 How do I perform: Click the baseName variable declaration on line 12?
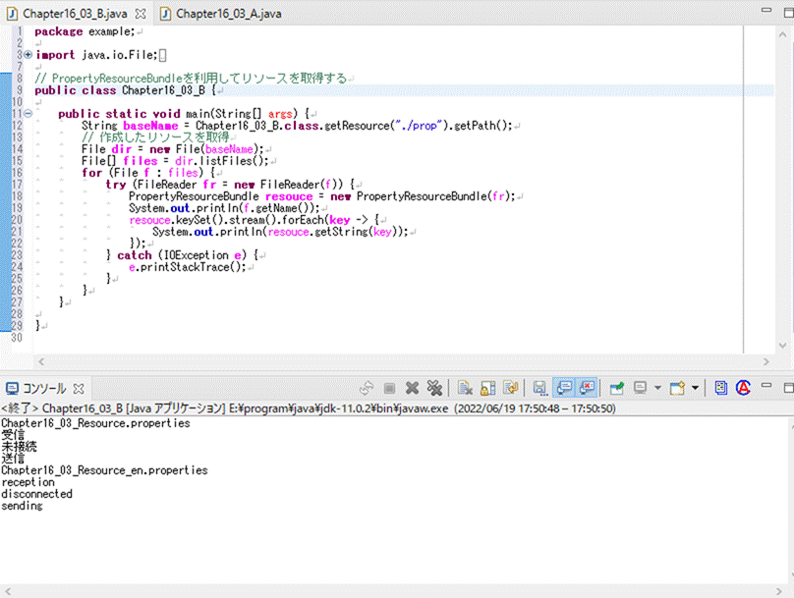pyautogui.click(x=151, y=126)
